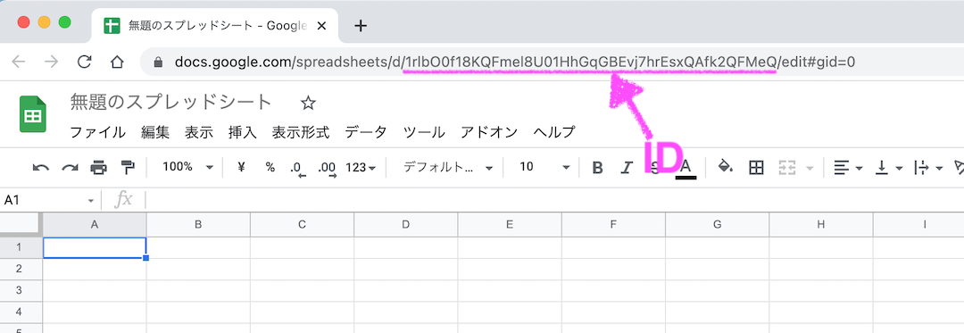Reload the page

[84, 62]
